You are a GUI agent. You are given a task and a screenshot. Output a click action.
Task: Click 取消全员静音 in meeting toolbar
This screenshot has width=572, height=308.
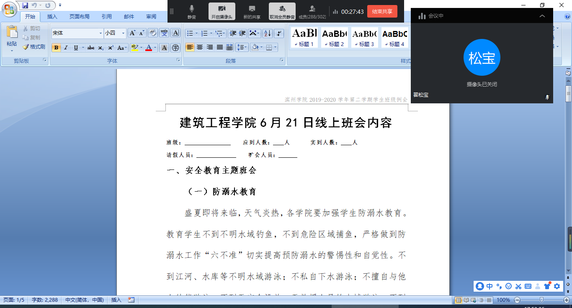(282, 12)
